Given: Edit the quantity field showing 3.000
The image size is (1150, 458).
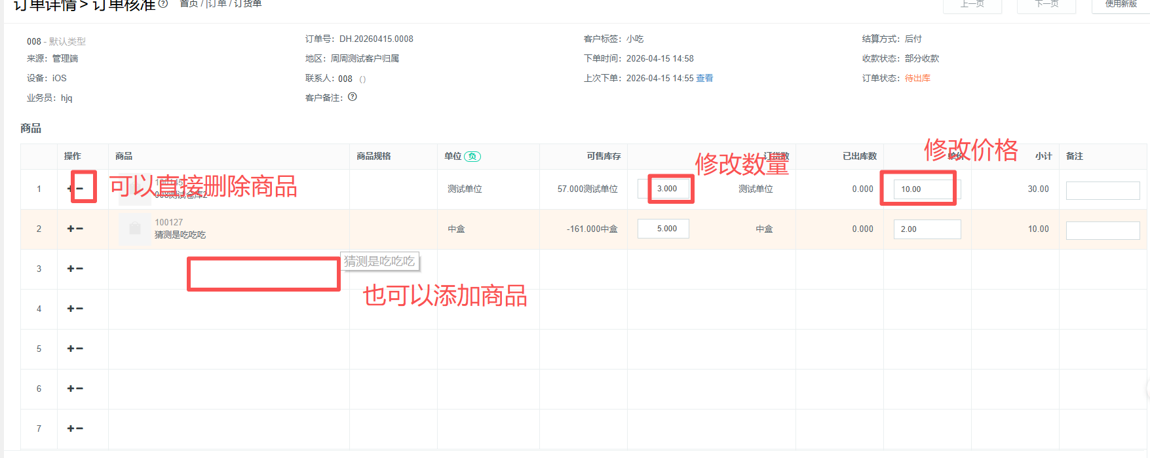Looking at the screenshot, I should (x=663, y=189).
